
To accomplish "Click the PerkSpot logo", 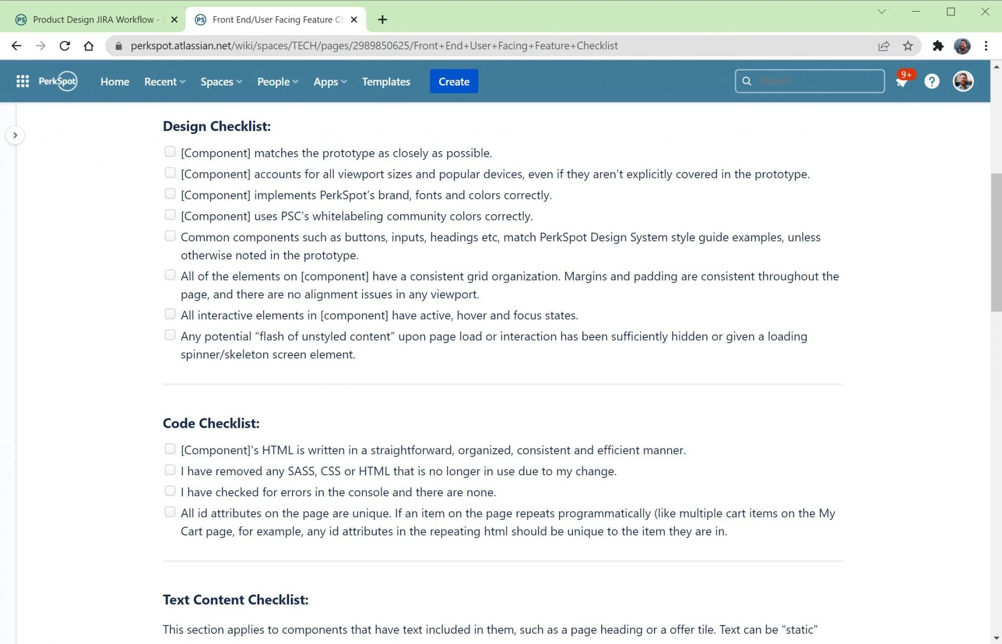I will coord(58,81).
